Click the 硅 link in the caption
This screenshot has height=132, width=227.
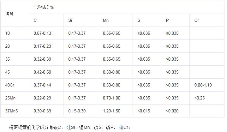[x=69, y=127]
